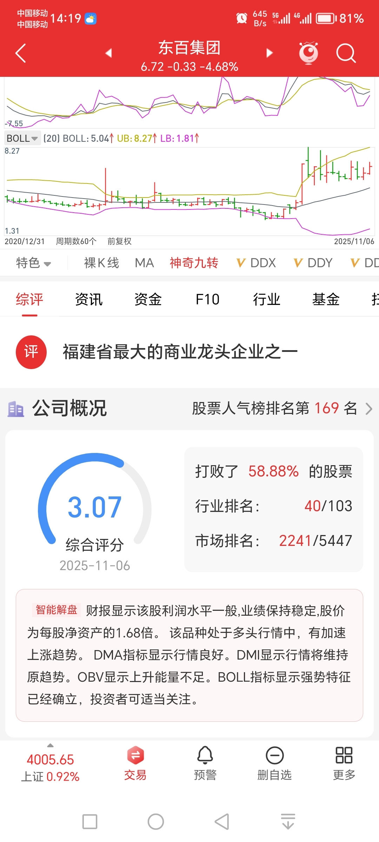This screenshot has width=379, height=842.
Task: Tap UB:8.27 upper band value
Action: click(137, 138)
